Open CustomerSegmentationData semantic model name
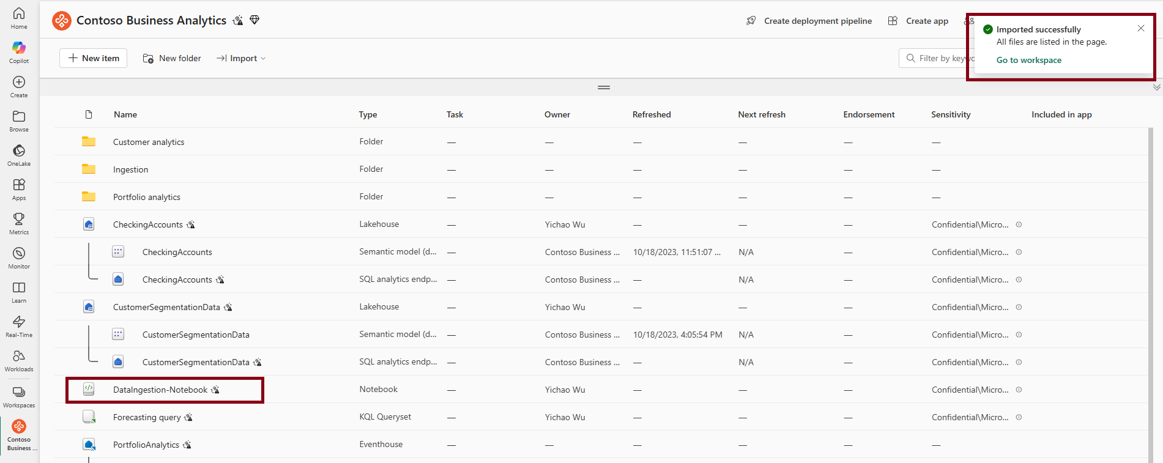Viewport: 1163px width, 463px height. [x=196, y=335]
